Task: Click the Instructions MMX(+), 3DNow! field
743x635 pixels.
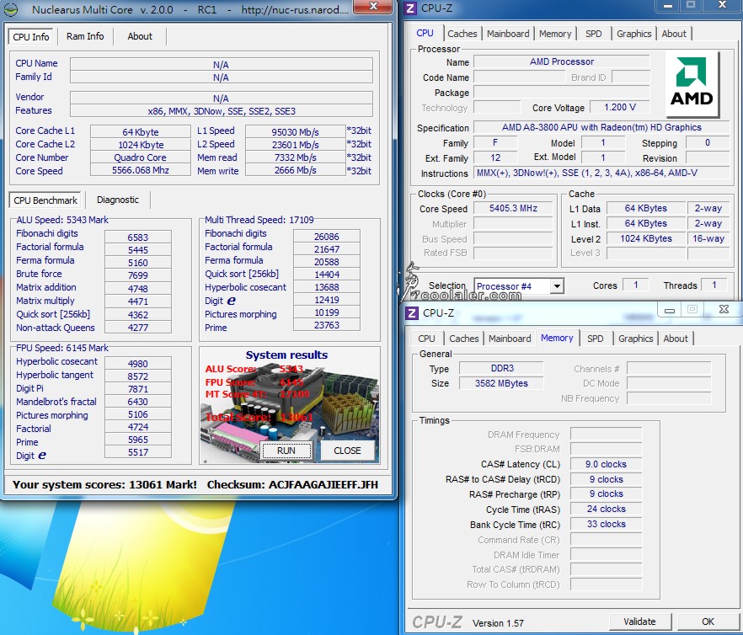Action: (601, 173)
